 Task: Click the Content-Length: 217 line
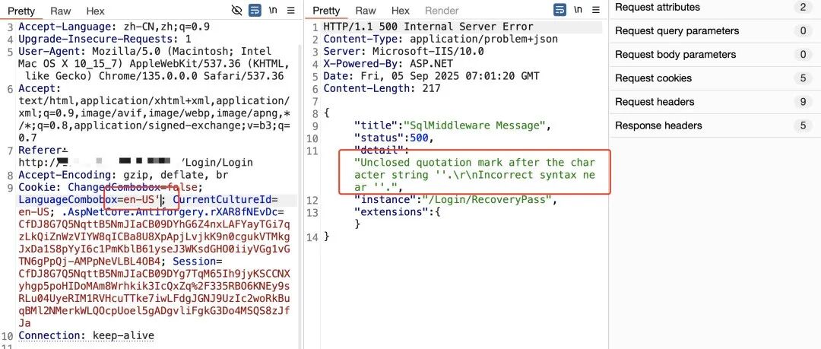(382, 88)
